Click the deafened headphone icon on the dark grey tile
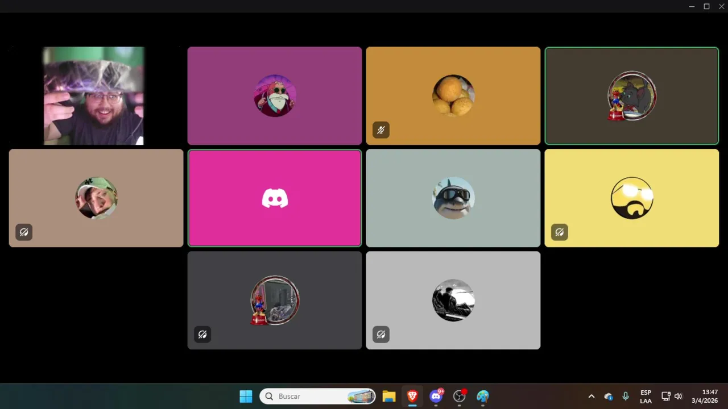Screen dimensions: 728x409 [x=202, y=335]
